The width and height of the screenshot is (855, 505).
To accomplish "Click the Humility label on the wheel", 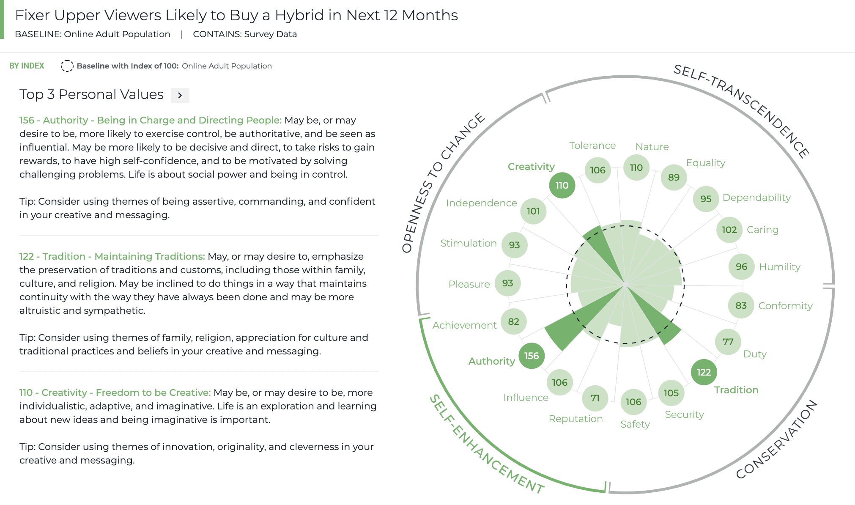I will pos(780,267).
